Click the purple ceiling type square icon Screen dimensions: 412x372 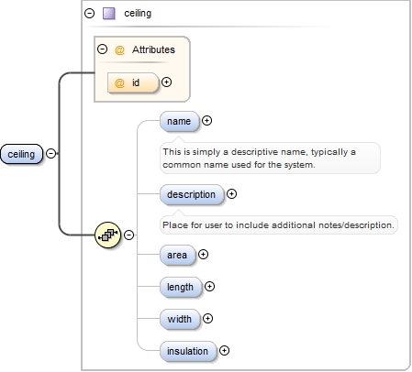(x=109, y=14)
